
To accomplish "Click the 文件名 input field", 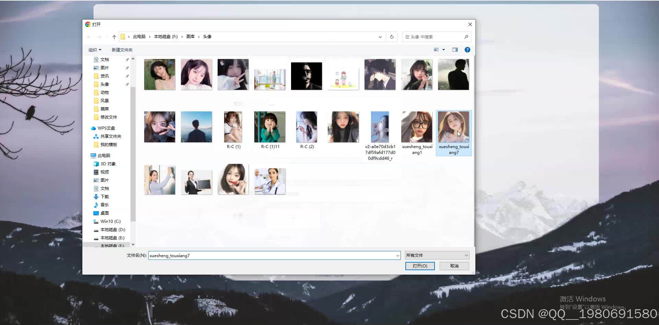I will pyautogui.click(x=272, y=255).
